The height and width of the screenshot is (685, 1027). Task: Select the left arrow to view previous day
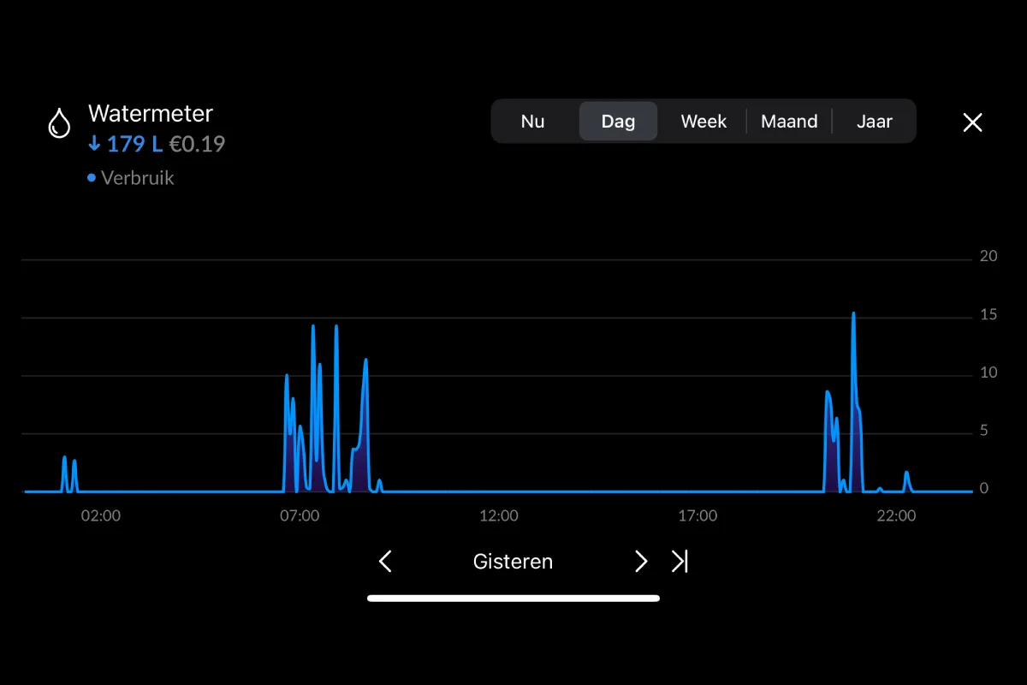(384, 562)
